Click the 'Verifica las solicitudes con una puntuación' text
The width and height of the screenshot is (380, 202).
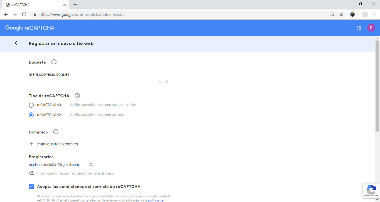point(103,105)
